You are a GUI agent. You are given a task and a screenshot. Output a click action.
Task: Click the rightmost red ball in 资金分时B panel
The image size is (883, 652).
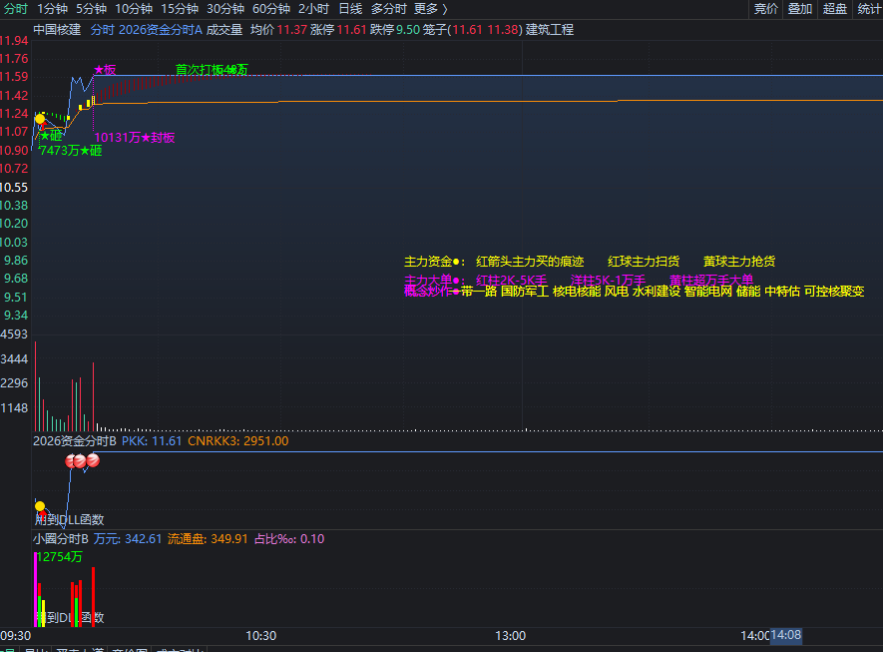[93, 460]
